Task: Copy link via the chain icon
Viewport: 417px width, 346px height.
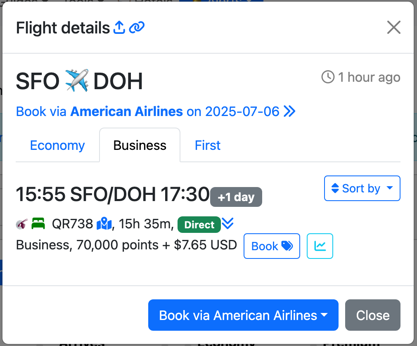Action: point(137,28)
